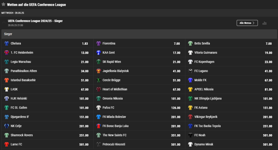Click the FC Lugano black jersey icon

[190, 71]
